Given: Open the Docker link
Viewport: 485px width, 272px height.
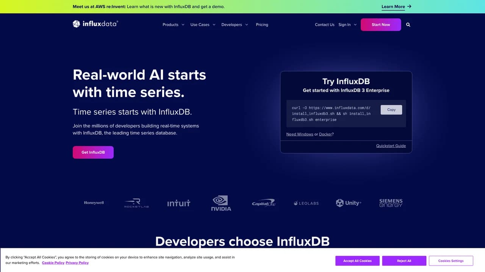Looking at the screenshot, I should [x=325, y=134].
